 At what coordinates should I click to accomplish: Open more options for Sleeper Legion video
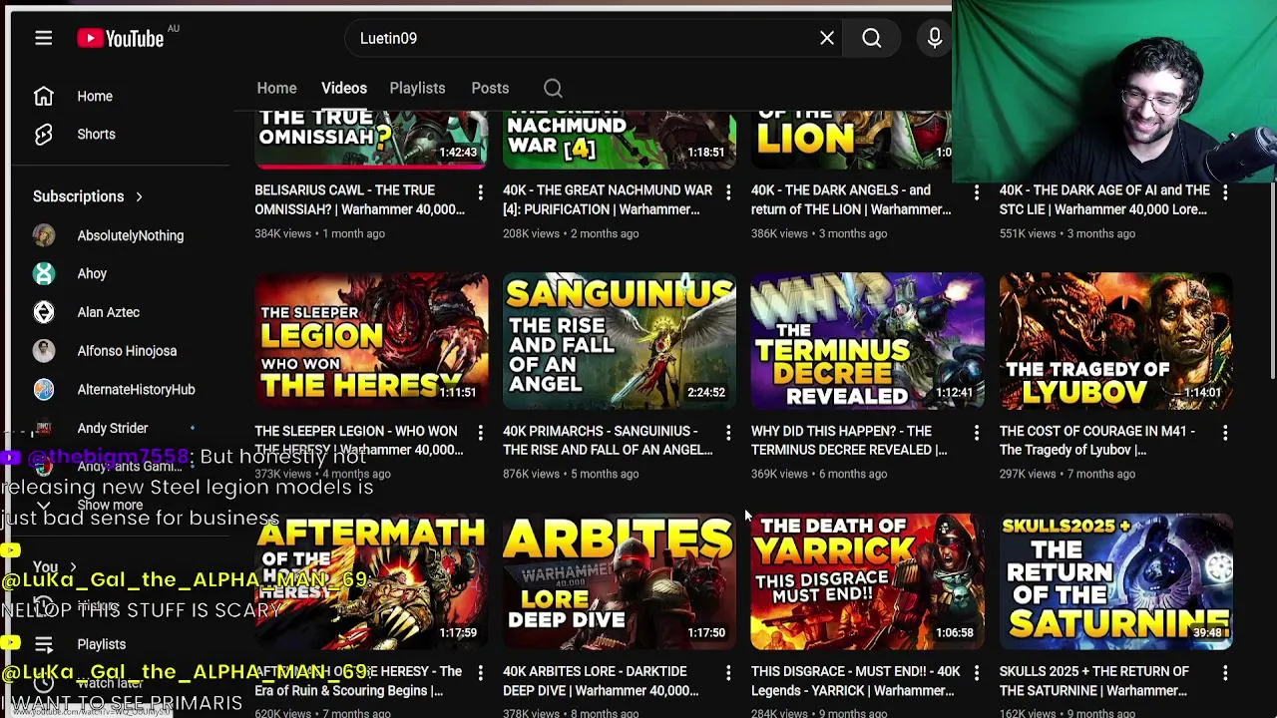pos(480,433)
